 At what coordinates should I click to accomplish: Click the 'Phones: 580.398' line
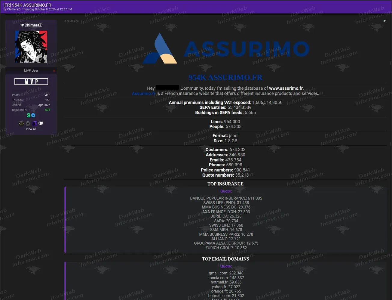pyautogui.click(x=225, y=165)
